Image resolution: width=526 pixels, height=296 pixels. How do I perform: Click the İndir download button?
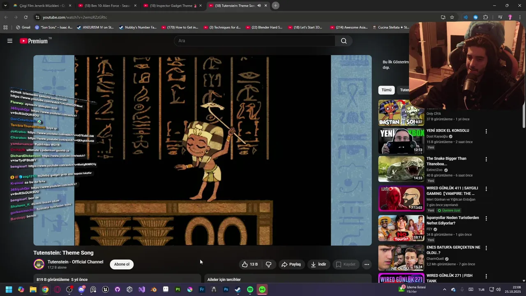tap(318, 264)
